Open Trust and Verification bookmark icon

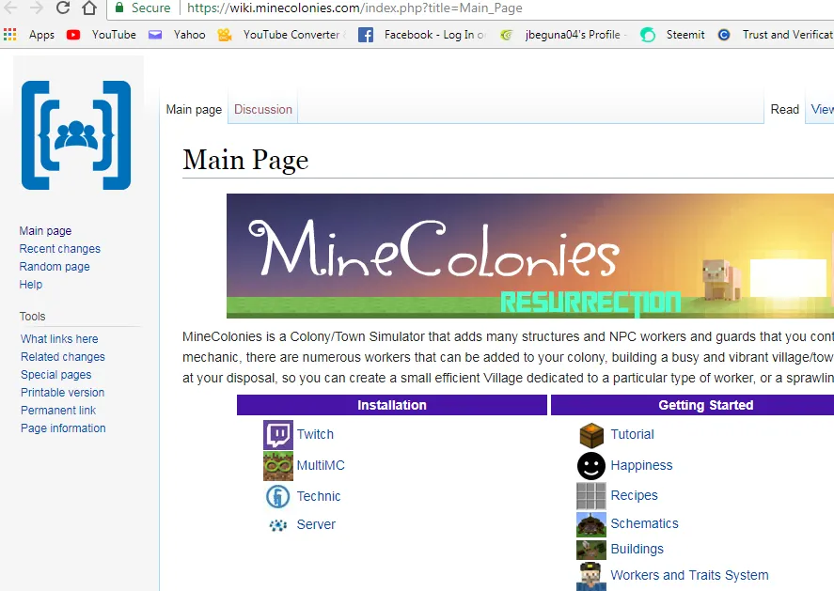[x=724, y=35]
